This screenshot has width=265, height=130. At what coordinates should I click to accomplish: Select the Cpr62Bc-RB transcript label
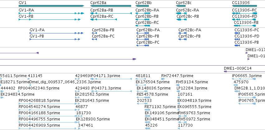point(188,16)
